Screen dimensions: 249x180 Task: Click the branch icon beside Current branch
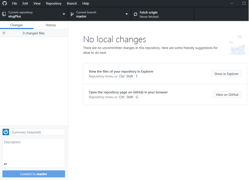click(x=72, y=14)
